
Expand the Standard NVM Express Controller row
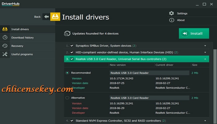point(205,121)
